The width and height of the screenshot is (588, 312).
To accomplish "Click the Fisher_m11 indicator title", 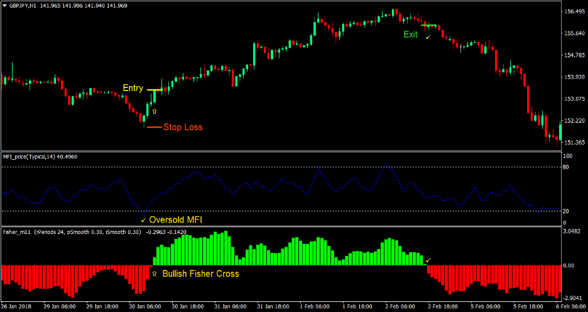I will pyautogui.click(x=18, y=232).
